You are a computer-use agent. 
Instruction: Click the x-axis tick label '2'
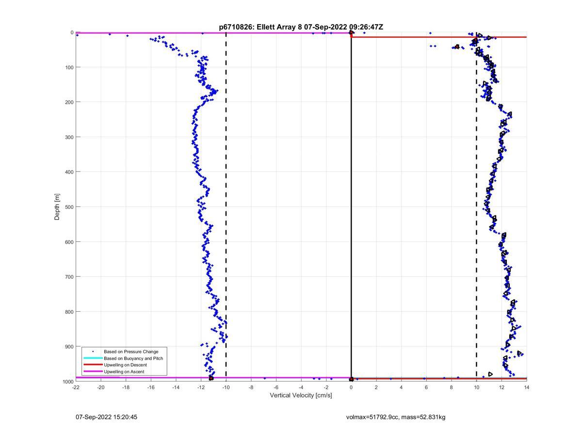coord(376,387)
